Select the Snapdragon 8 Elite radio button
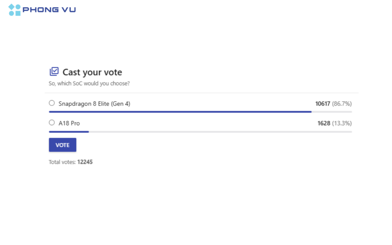Viewport: 392px width, 245px height. coord(52,103)
